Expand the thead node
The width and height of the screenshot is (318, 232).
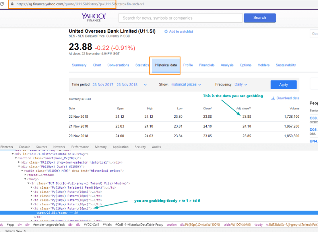[25, 175]
